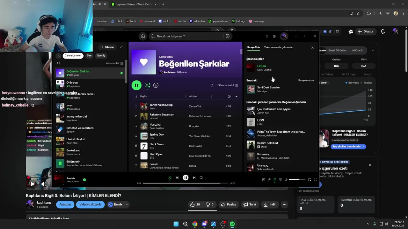This screenshot has height=229, width=408.
Task: Open a new browser tab
Action: pos(163,4)
